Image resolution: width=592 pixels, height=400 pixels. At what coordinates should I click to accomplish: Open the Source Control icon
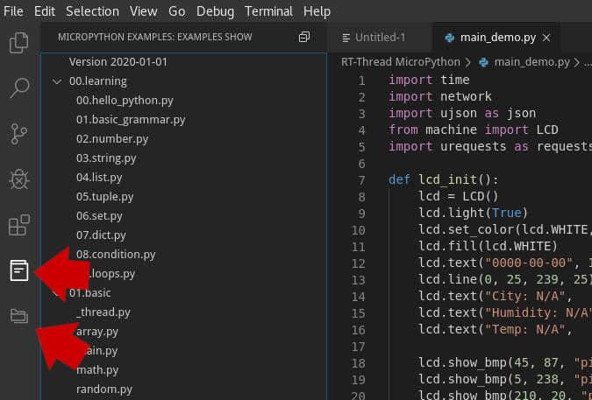[18, 134]
